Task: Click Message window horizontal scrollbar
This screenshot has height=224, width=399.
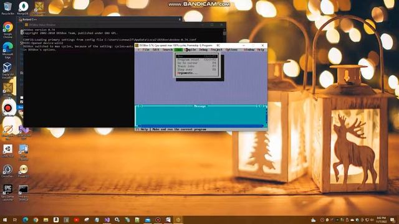Action: 201,126
